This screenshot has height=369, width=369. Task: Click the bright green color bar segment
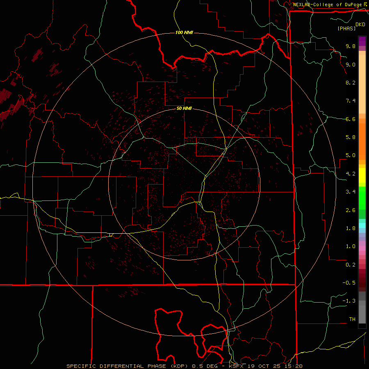[362, 198]
